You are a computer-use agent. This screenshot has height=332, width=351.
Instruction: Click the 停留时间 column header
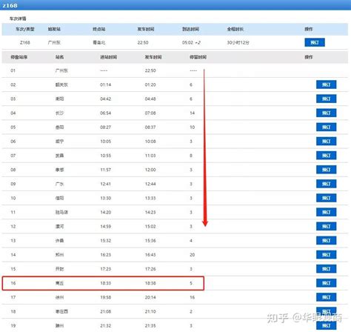pyautogui.click(x=198, y=57)
